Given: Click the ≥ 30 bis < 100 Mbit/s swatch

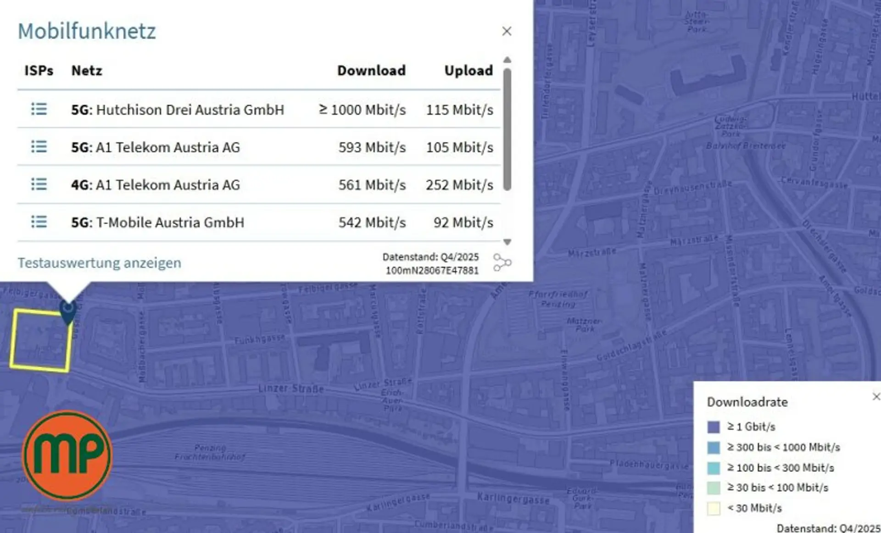Looking at the screenshot, I should (714, 488).
